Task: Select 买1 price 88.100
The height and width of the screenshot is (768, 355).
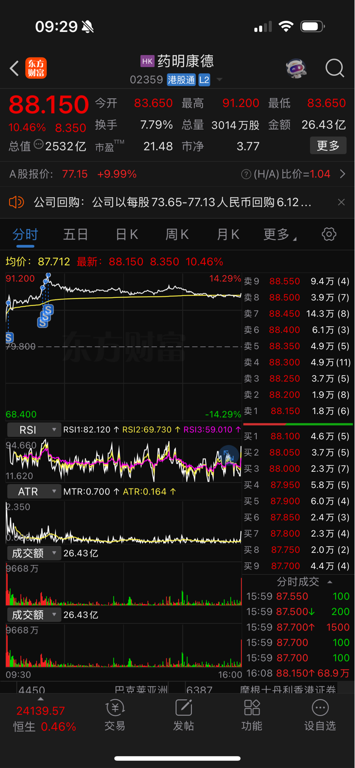Action: coord(285,436)
